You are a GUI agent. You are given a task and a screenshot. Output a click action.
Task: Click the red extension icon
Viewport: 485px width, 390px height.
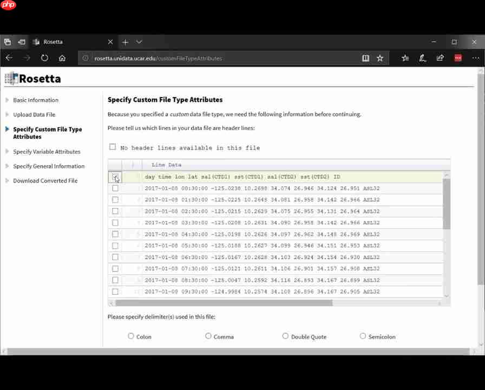pos(458,58)
